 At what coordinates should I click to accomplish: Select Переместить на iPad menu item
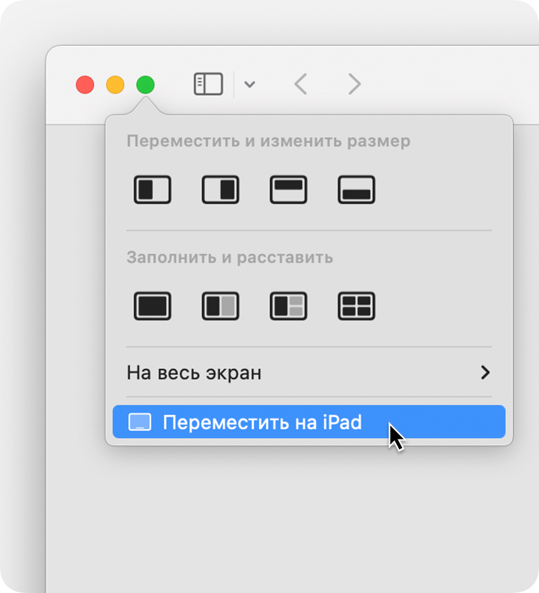[309, 422]
